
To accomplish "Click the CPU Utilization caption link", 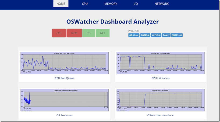I will tap(161, 78).
